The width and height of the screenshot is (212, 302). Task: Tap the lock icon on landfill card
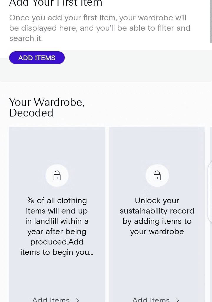click(x=57, y=175)
